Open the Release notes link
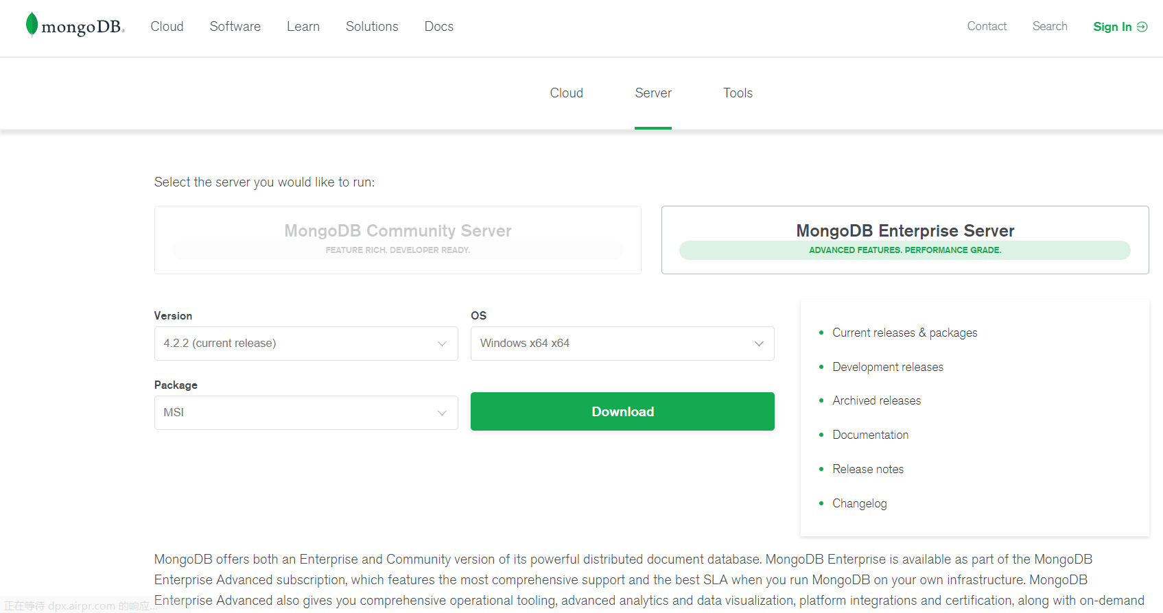1163x613 pixels. click(868, 469)
